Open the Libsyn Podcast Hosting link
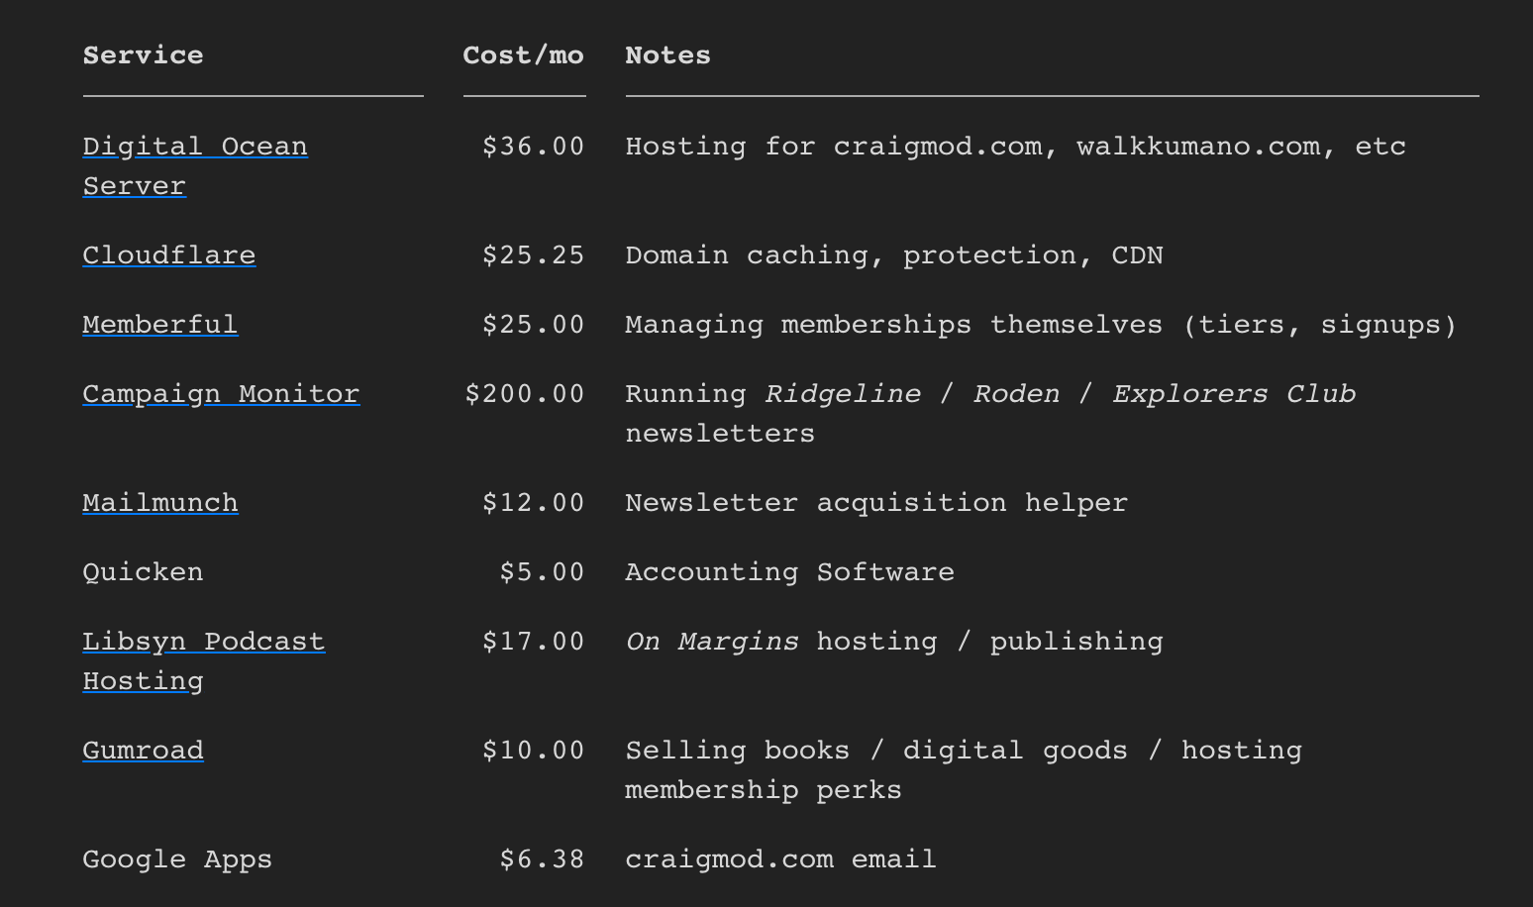1533x907 pixels. [203, 642]
